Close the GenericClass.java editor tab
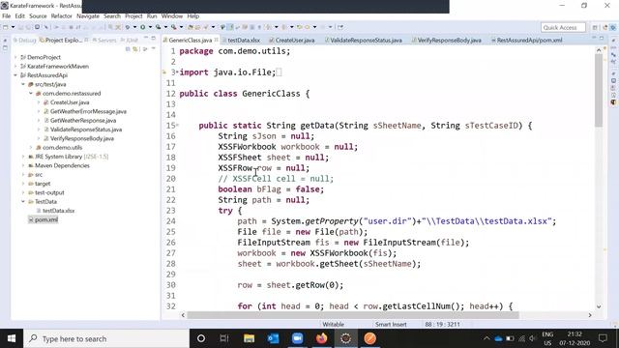The width and height of the screenshot is (619, 348). tap(217, 40)
